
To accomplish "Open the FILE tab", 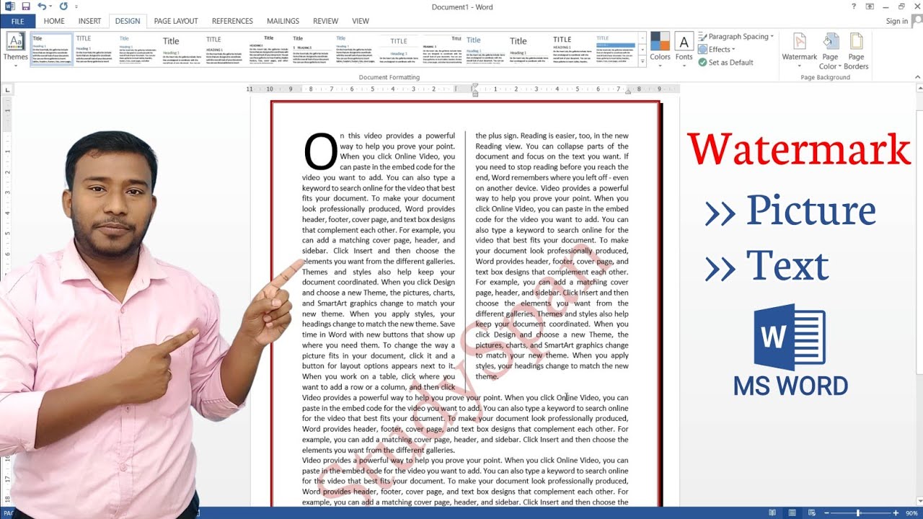I will [18, 21].
